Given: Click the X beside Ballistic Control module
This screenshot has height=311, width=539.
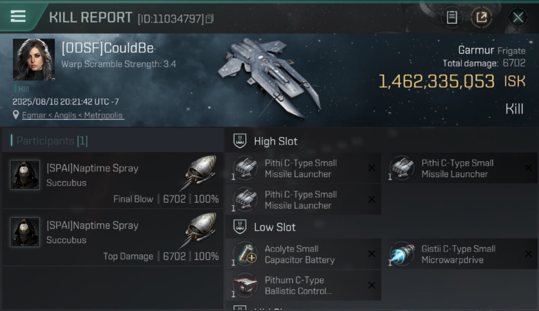Looking at the screenshot, I should [372, 285].
